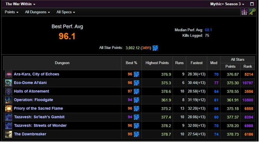Open The War Within expansion dropdown

click(x=20, y=4)
